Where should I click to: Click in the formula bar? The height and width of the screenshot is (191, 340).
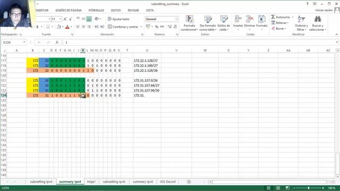199,42
